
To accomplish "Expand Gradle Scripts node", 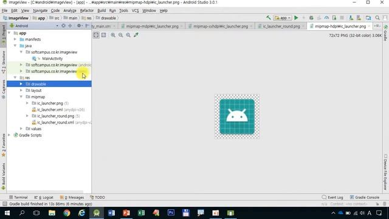I will pyautogui.click(x=10, y=135).
